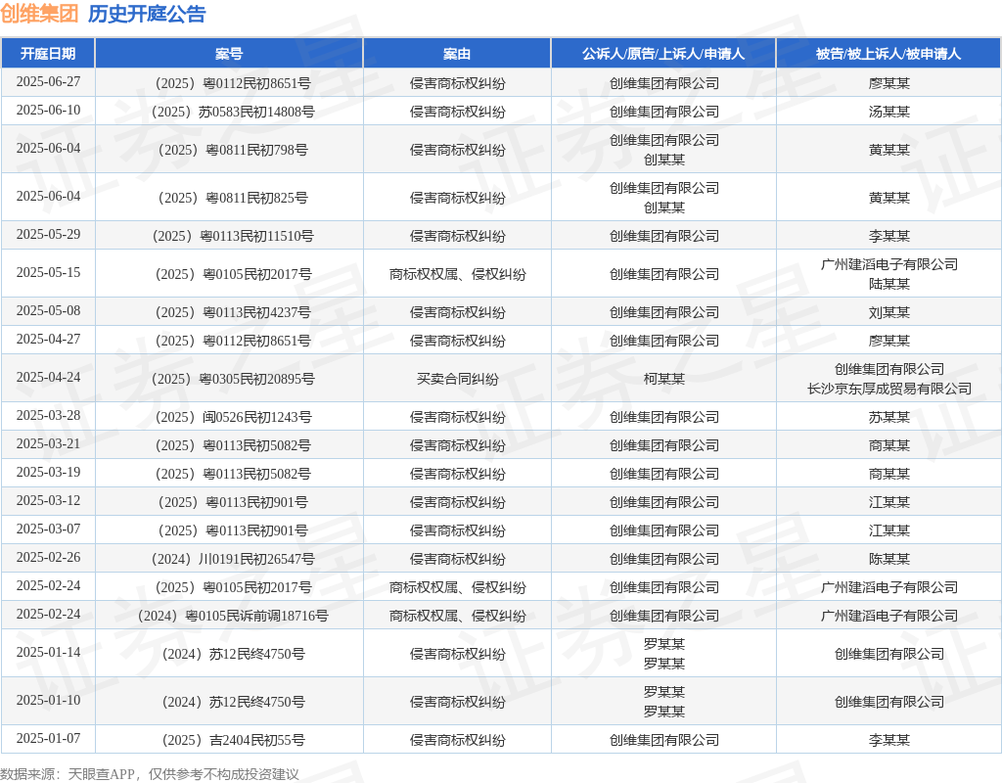Select case number 粤0811民初825号
Image resolution: width=1002 pixels, height=783 pixels.
233,198
